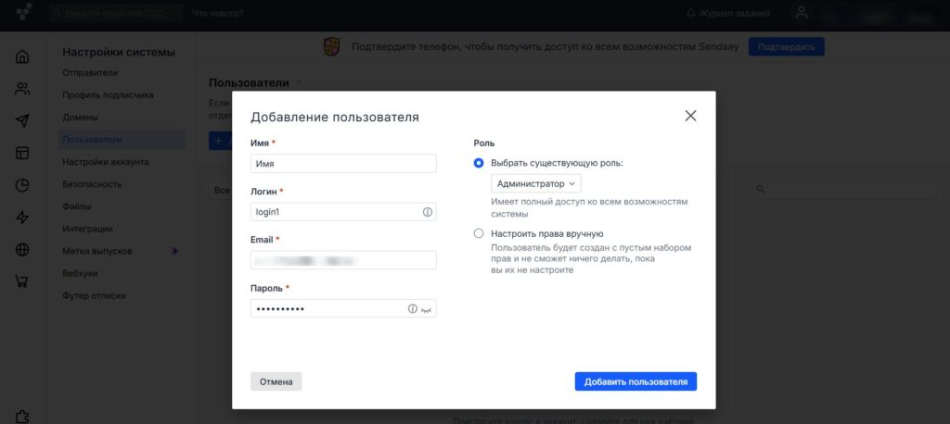Open the shopping cart icon
950x424 pixels.
click(x=22, y=281)
